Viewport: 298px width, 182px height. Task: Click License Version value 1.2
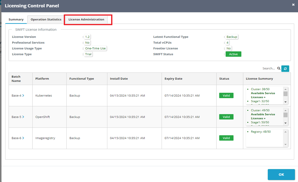click(87, 37)
